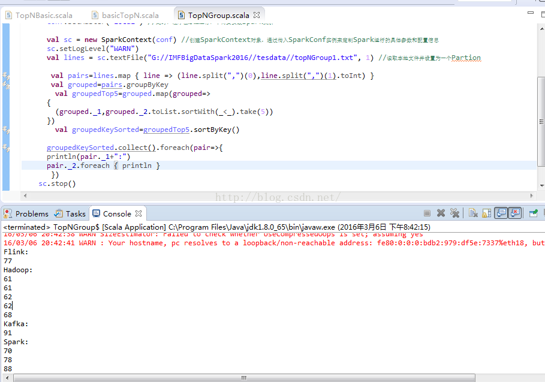This screenshot has width=545, height=382.
Task: Click the editor horizontal scroll right arrow
Action: 531,195
